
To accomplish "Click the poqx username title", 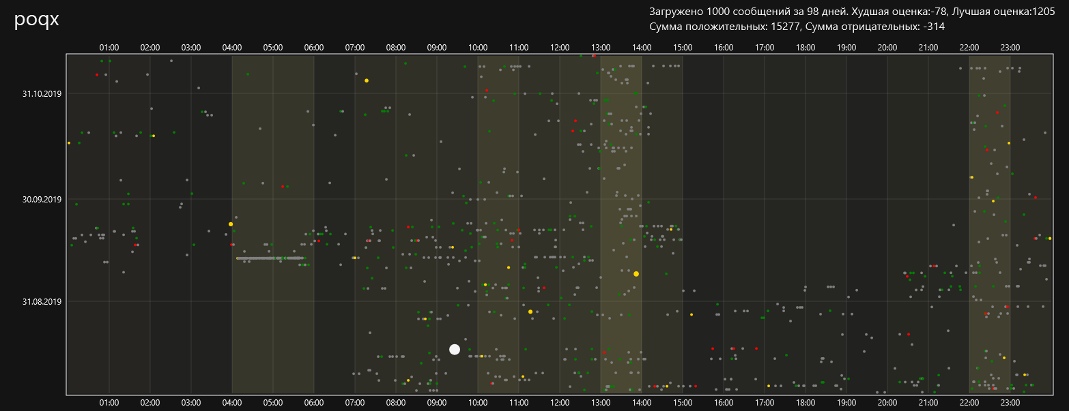I will 37,20.
